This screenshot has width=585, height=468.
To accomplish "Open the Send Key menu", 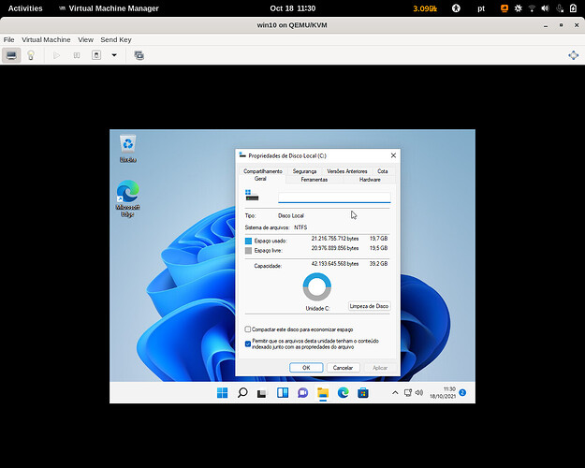I will coord(116,39).
